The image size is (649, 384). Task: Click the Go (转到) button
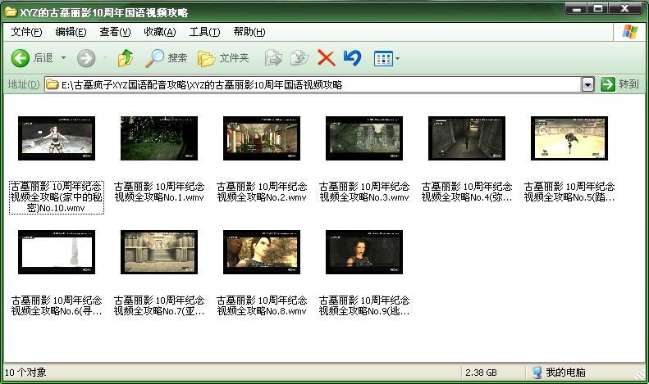click(x=619, y=84)
